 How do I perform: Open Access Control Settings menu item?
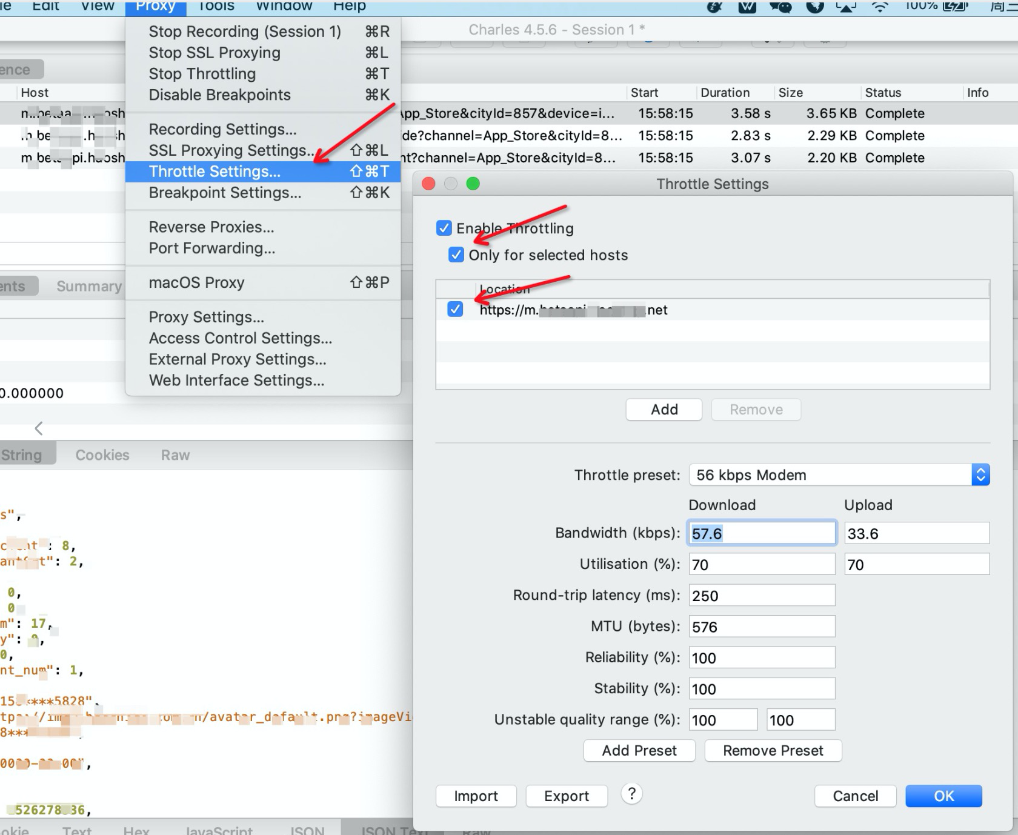click(263, 338)
